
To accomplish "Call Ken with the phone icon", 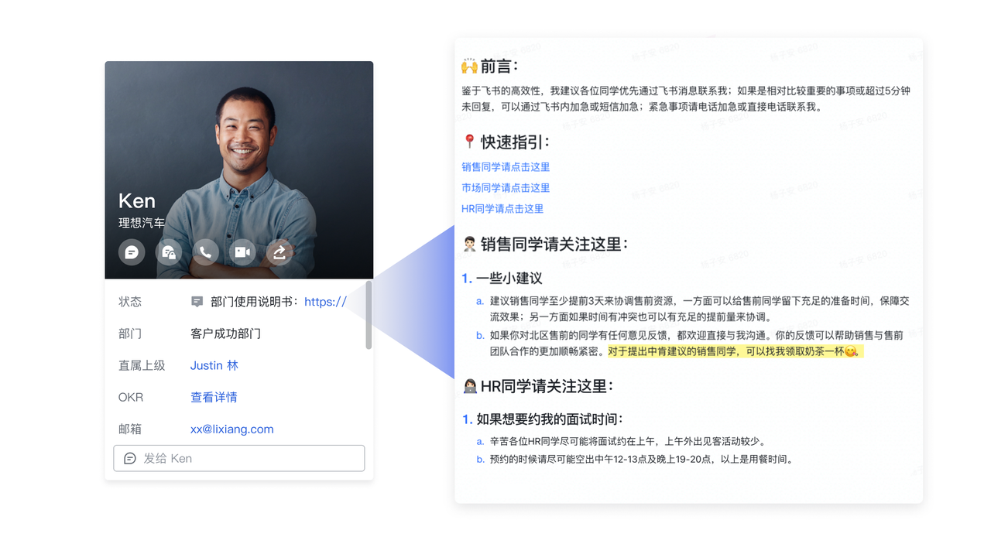I will [x=205, y=252].
